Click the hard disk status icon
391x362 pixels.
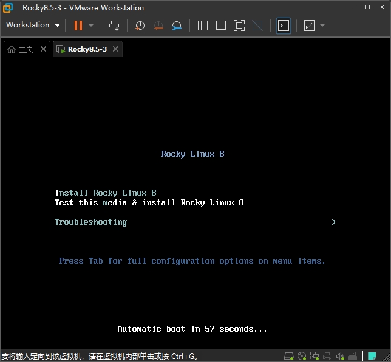(x=289, y=356)
